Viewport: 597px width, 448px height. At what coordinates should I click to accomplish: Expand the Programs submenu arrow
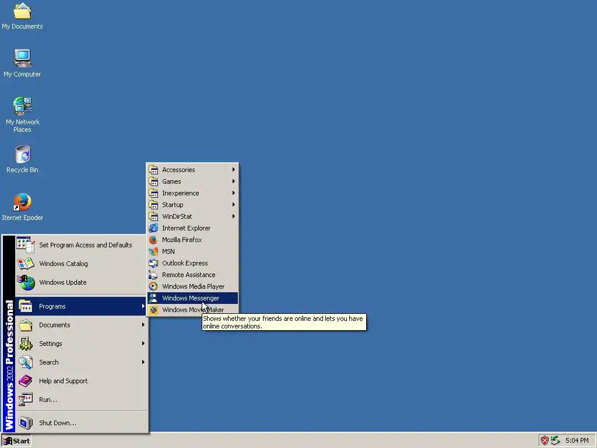pos(143,306)
